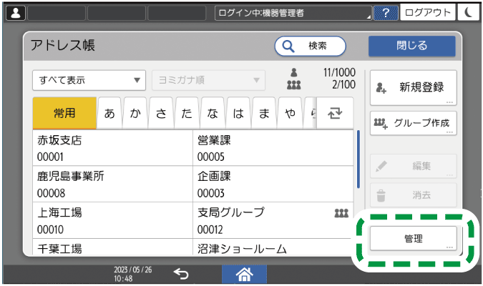Viewport: 483px width, 286px height.
Task: Click the home icon button
Action: coord(244,274)
